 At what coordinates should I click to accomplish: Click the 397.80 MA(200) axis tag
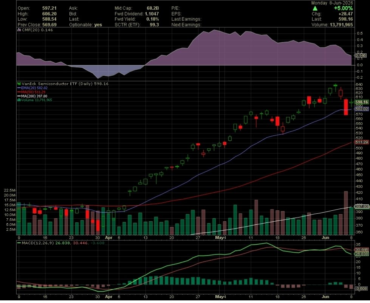click(362, 207)
